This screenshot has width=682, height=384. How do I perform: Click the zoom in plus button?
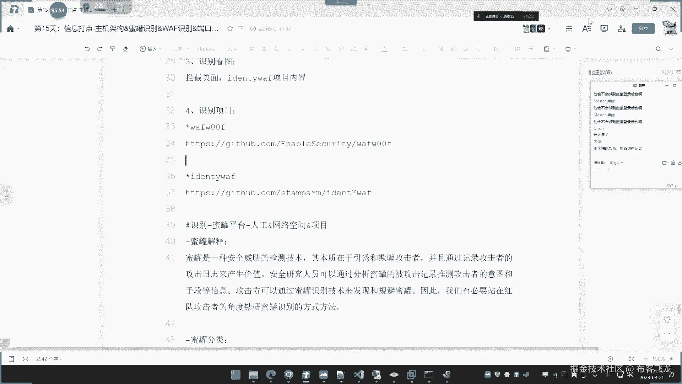(x=671, y=359)
